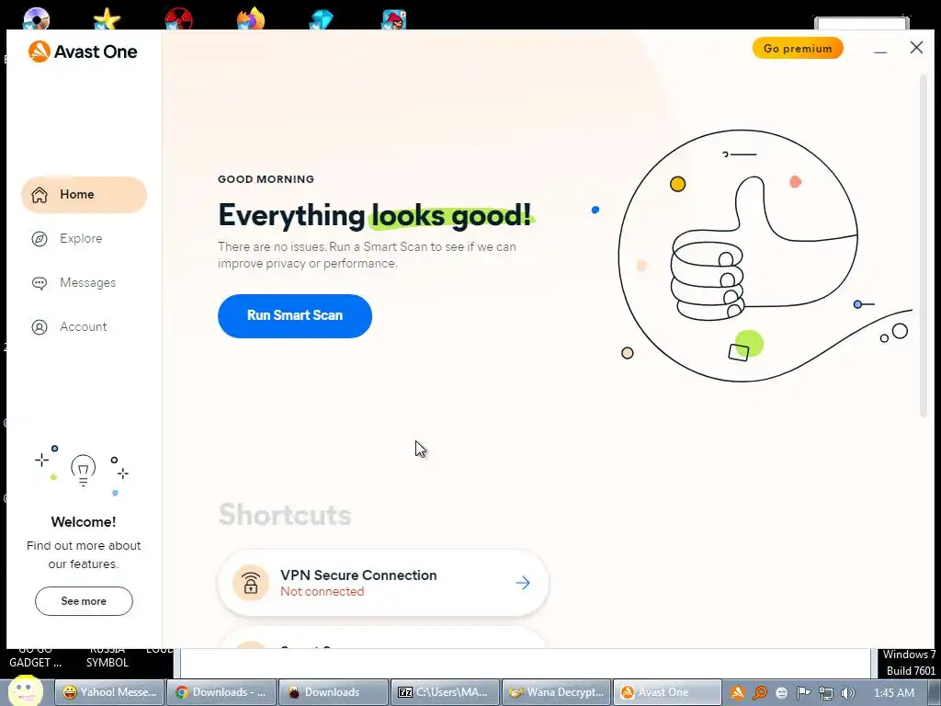
Task: Click See more under Welcome
Action: 84,601
